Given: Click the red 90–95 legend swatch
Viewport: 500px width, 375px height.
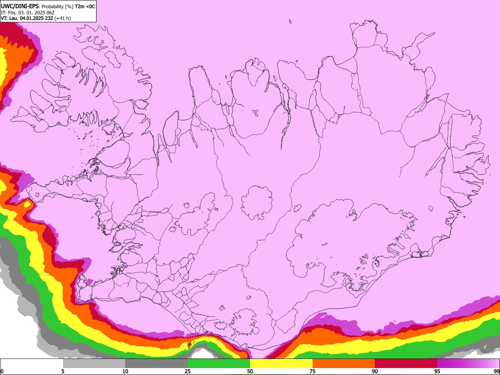Looking at the screenshot, I should 406,364.
